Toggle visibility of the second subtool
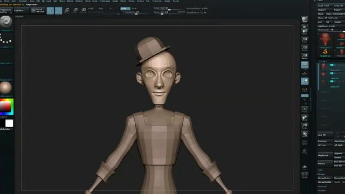Viewport: 345px width, 194px height. (x=332, y=73)
